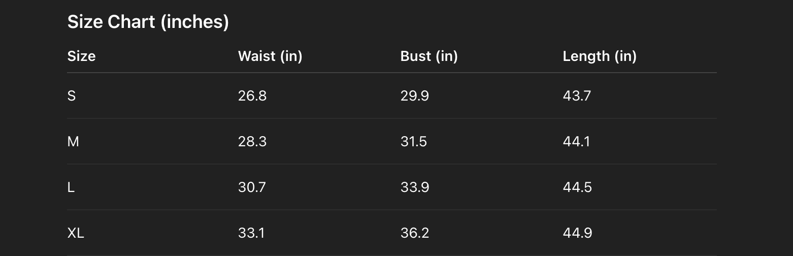
Task: Click bust value 31.5
Action: (414, 141)
